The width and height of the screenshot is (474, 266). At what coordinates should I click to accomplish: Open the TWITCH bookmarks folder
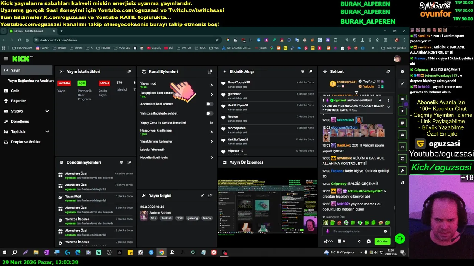coord(184,48)
